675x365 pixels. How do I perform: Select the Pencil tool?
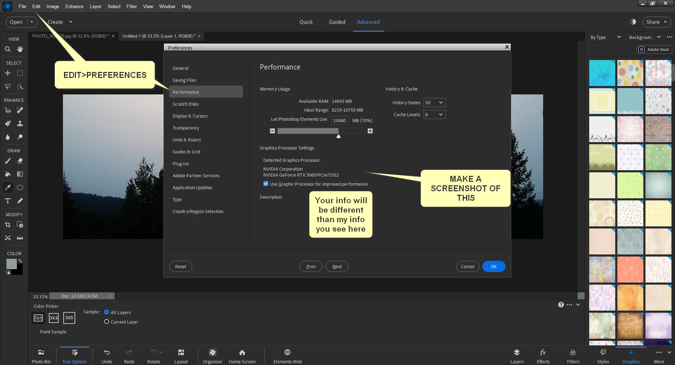(20, 201)
